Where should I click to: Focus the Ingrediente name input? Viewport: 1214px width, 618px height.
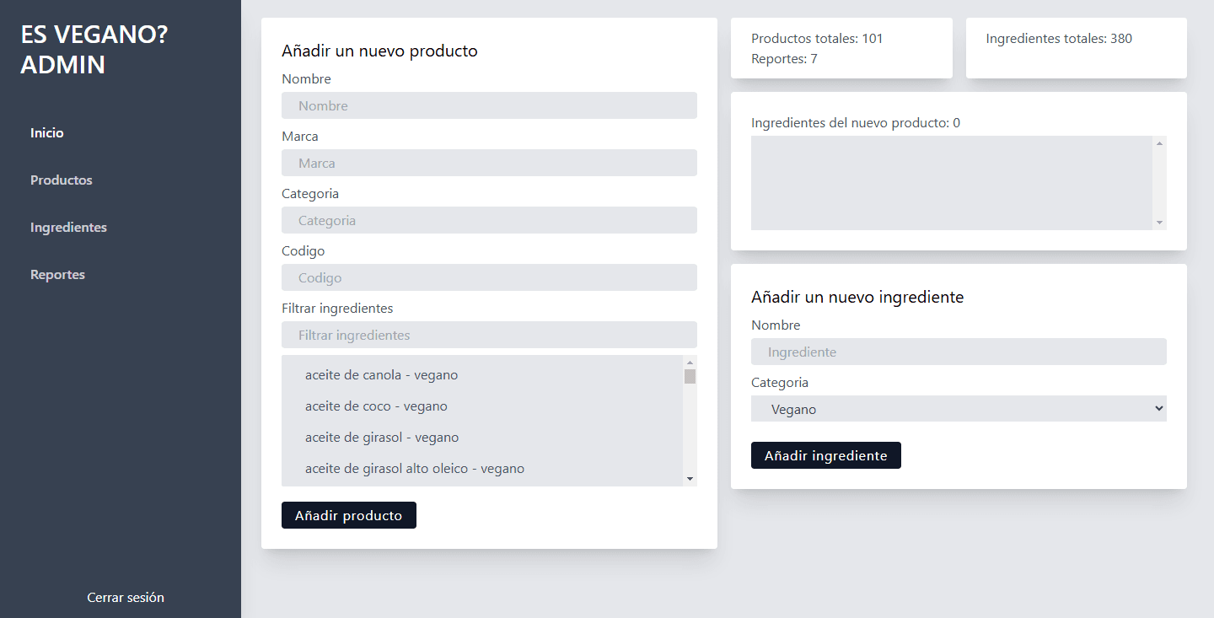click(x=959, y=352)
